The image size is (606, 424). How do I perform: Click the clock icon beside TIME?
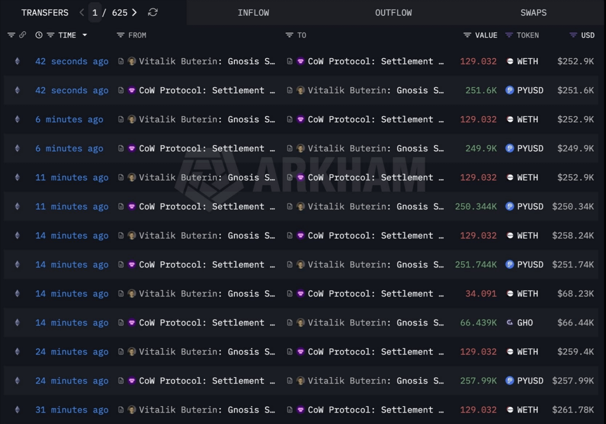[x=39, y=35]
